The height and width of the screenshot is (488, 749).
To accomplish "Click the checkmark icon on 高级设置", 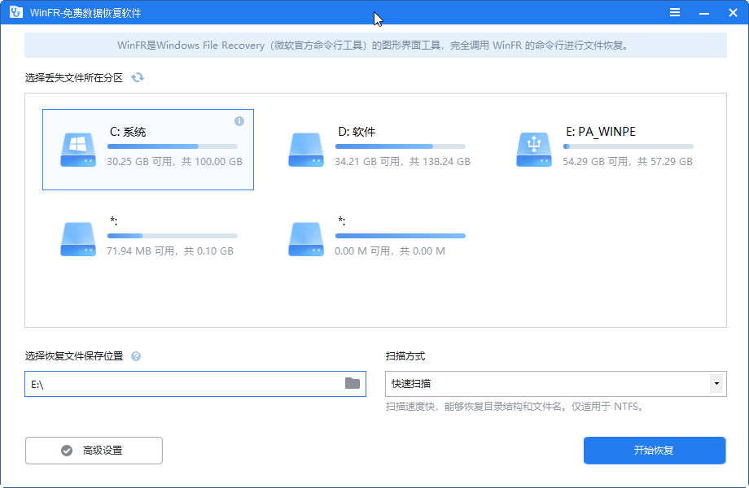I will coord(67,451).
